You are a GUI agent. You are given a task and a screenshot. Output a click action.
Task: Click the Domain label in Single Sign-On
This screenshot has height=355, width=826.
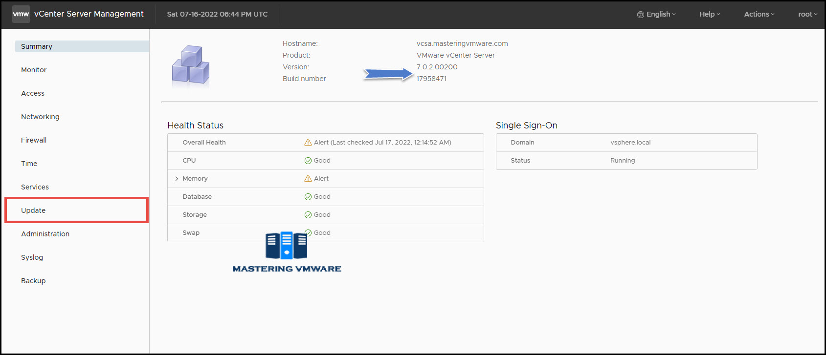click(x=522, y=143)
